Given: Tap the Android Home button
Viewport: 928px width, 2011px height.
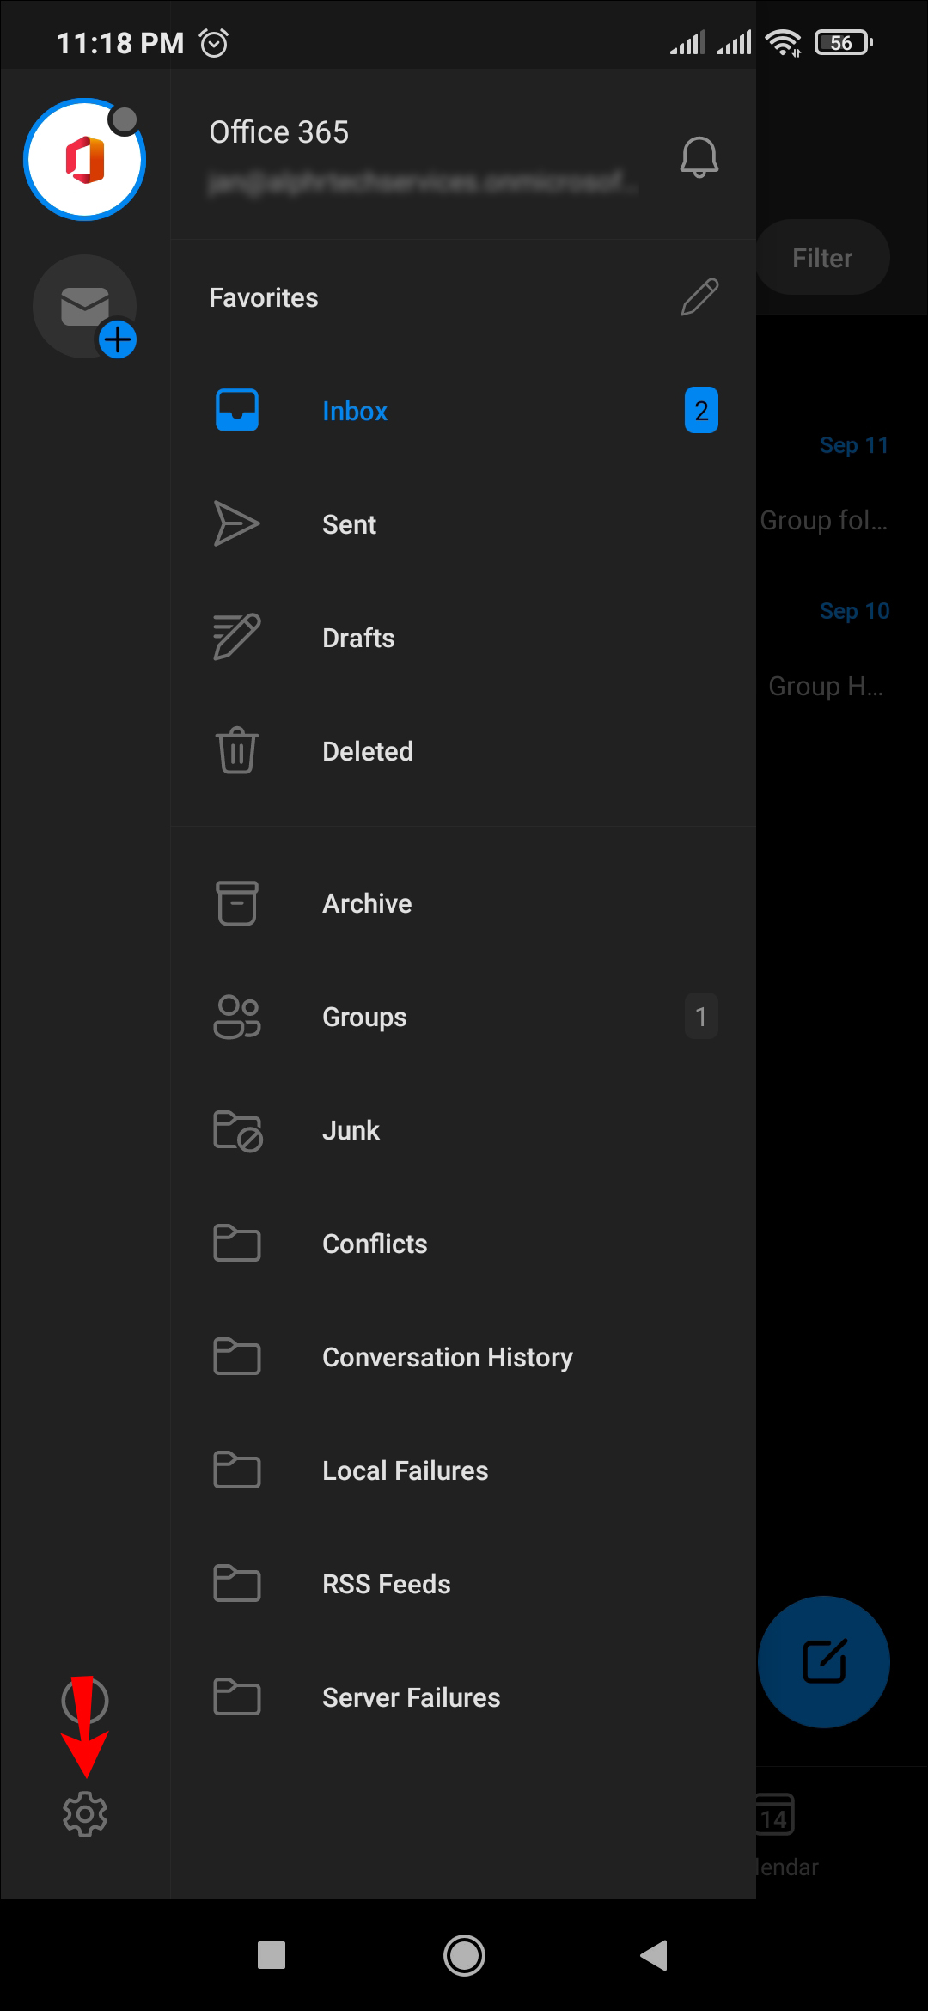Looking at the screenshot, I should (464, 1955).
